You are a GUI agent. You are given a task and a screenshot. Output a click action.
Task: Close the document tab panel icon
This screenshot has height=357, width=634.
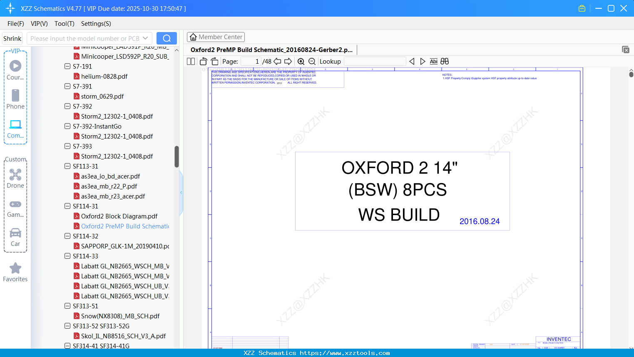[626, 50]
